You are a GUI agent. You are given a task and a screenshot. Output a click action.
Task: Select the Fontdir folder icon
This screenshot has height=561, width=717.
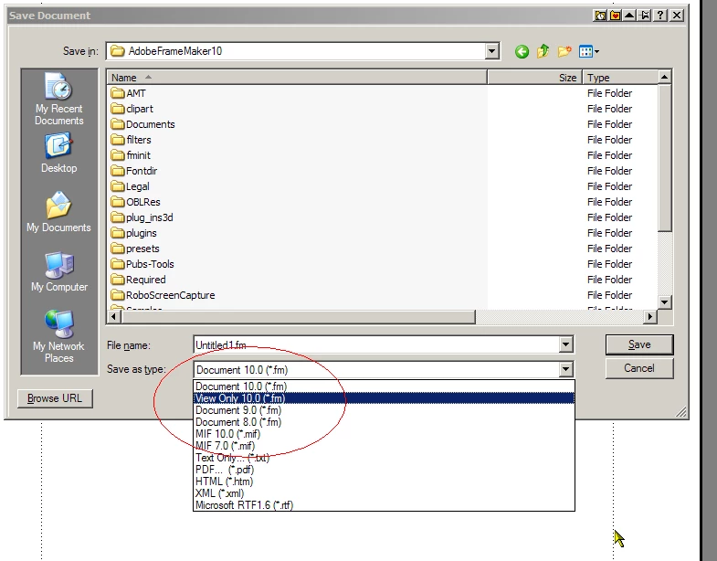[118, 171]
